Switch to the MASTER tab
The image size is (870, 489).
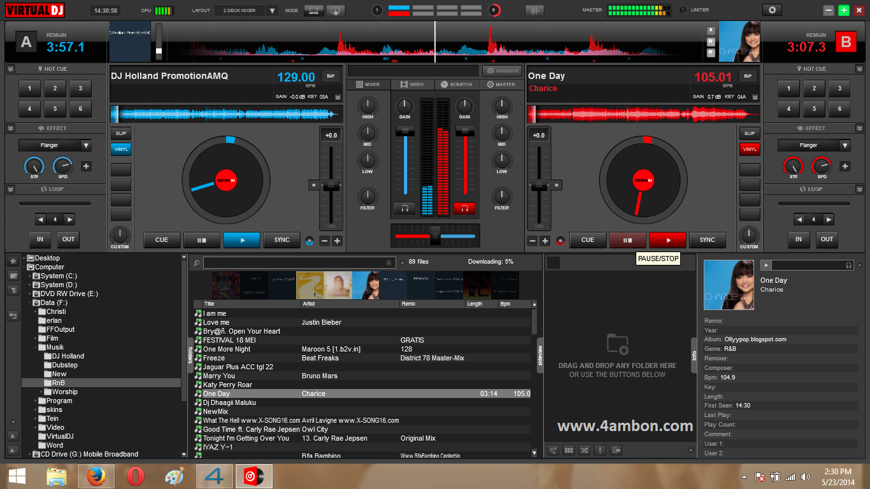[501, 84]
